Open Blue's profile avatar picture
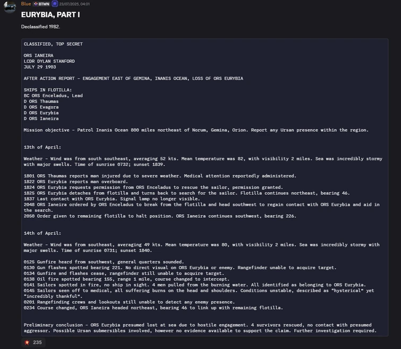The height and width of the screenshot is (349, 401). (x=10, y=8)
